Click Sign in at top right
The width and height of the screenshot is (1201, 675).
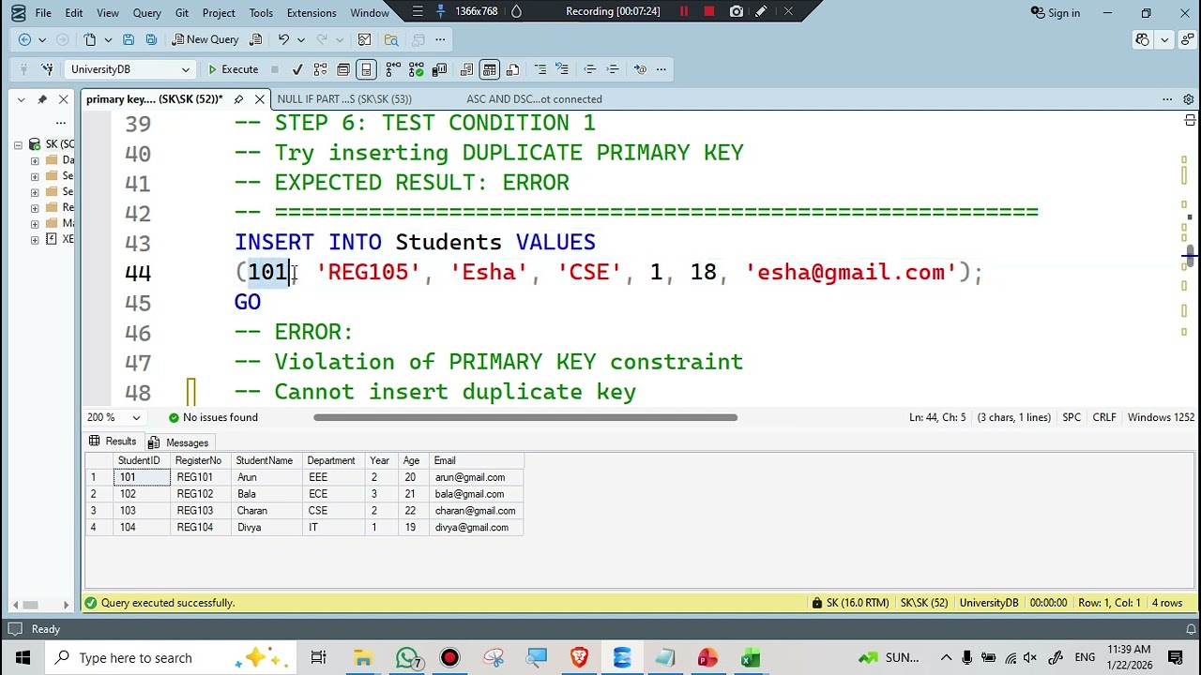click(1056, 12)
